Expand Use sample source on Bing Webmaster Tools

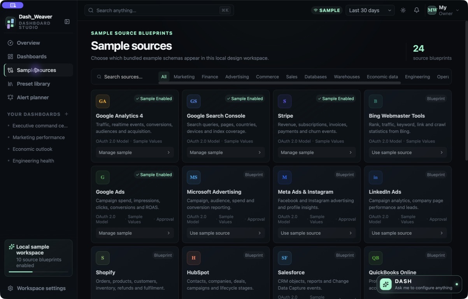pyautogui.click(x=408, y=152)
